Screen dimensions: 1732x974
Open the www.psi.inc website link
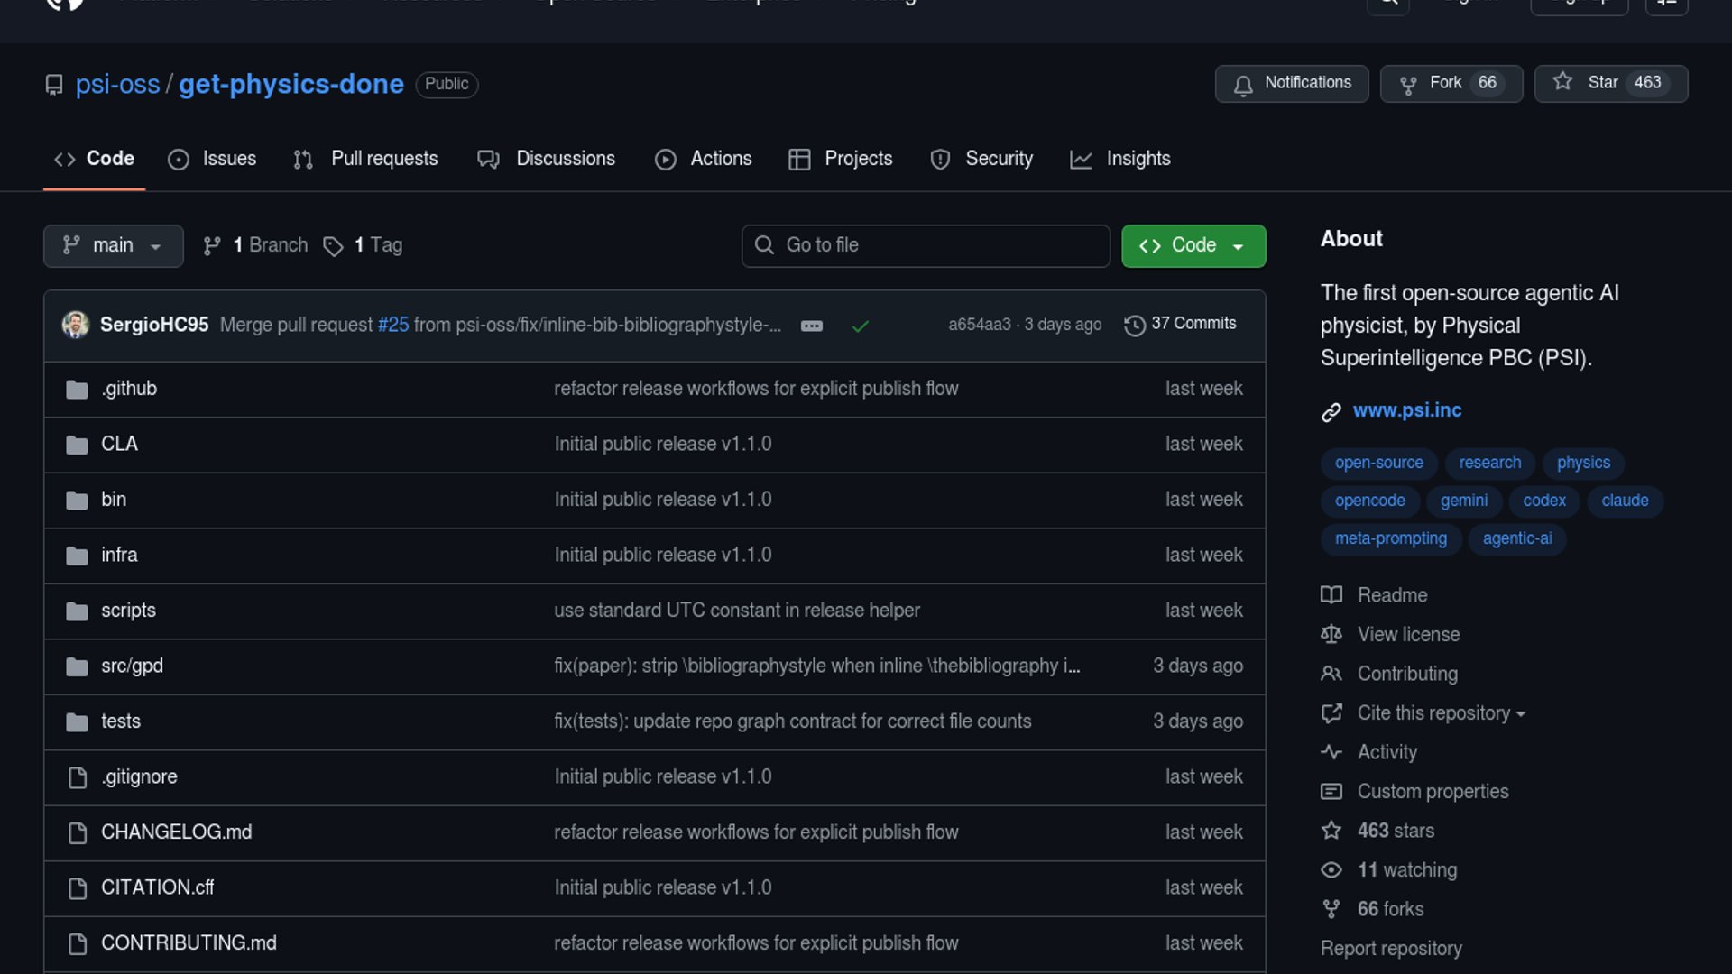point(1406,410)
